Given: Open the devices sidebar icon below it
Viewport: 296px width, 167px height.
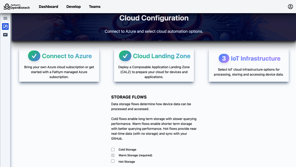Looking at the screenshot, I should tap(5, 35).
